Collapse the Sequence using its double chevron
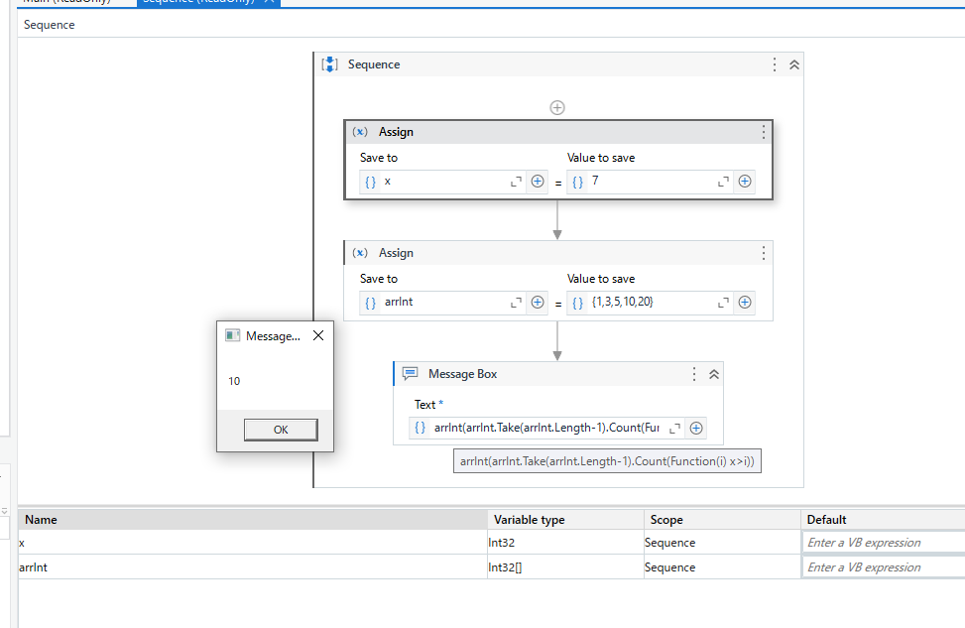This screenshot has width=965, height=628. (793, 63)
